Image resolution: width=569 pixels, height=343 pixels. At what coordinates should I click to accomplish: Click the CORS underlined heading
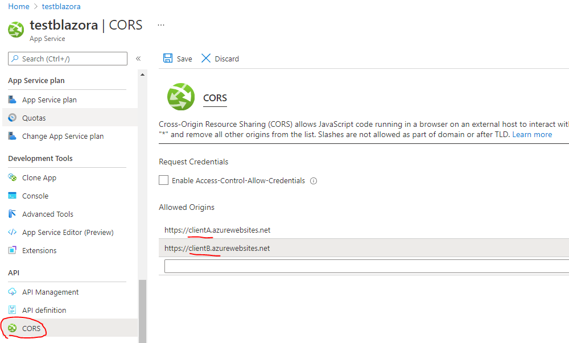[215, 98]
